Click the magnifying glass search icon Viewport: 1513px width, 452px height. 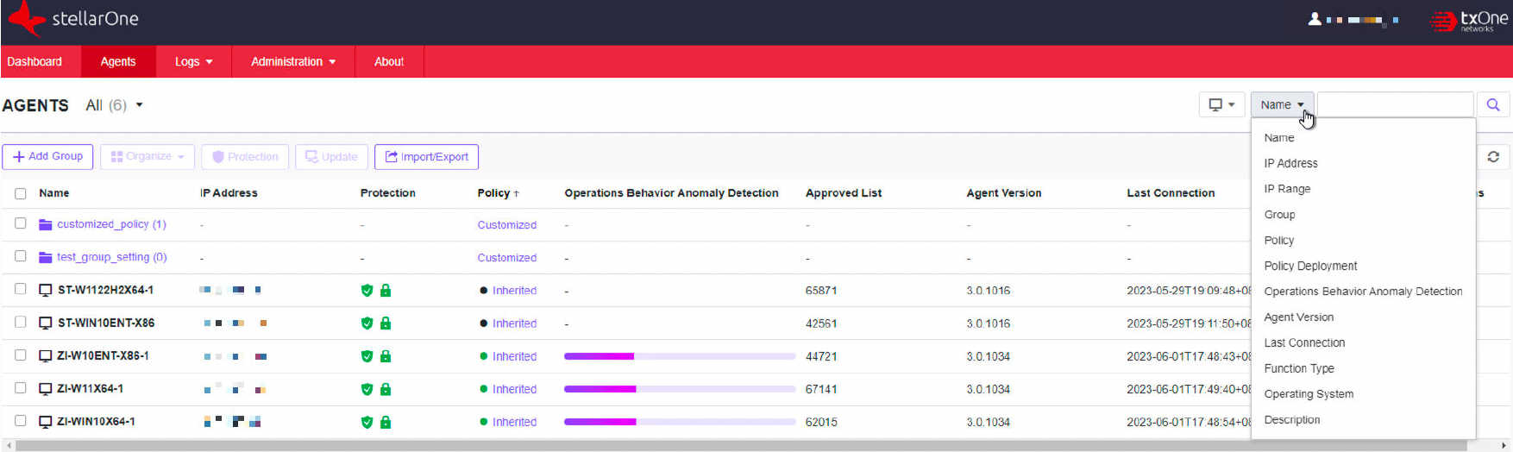point(1493,105)
